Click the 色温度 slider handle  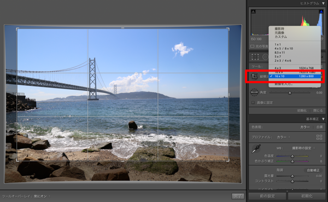(x=292, y=156)
